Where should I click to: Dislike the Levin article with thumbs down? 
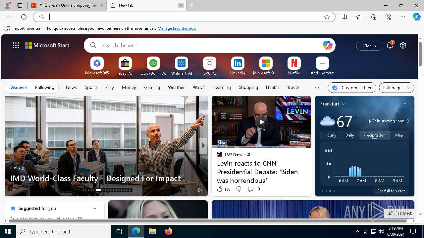pyautogui.click(x=239, y=189)
